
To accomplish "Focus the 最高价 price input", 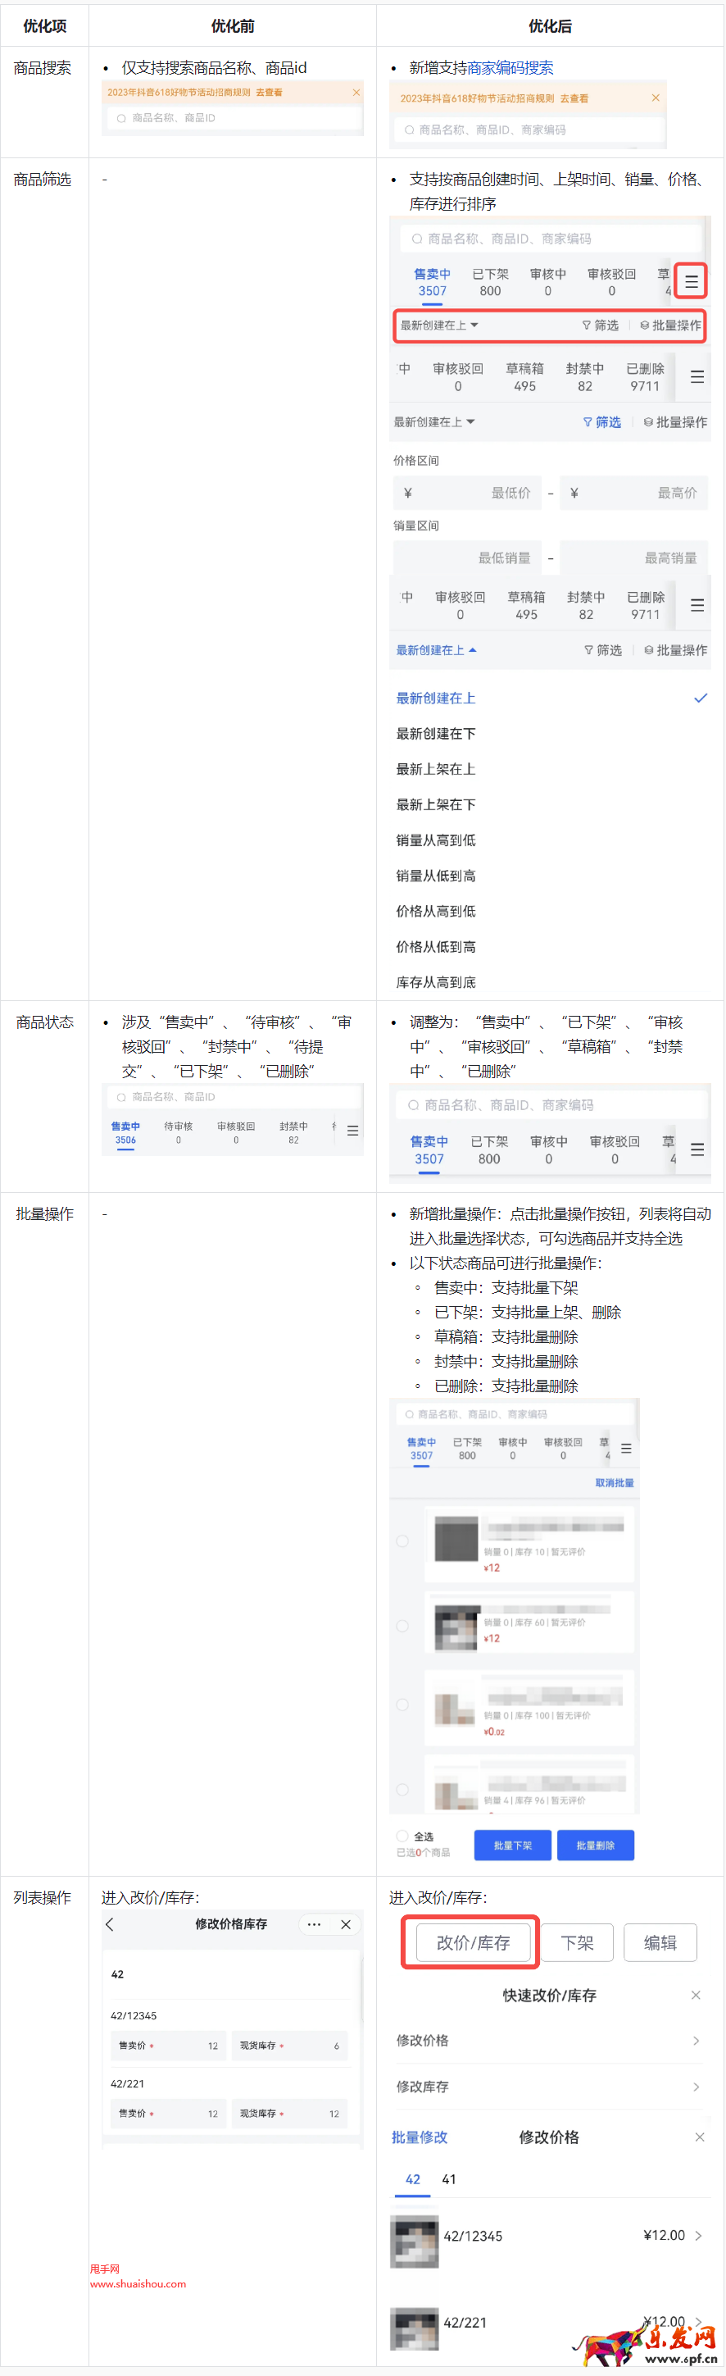I will pyautogui.click(x=634, y=493).
